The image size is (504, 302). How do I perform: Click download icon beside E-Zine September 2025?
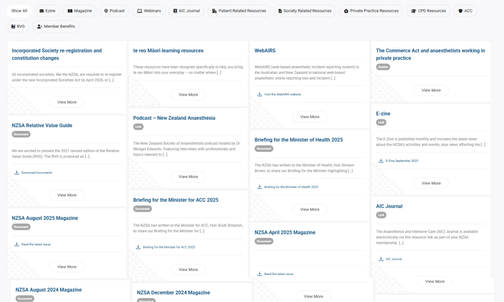click(x=381, y=161)
